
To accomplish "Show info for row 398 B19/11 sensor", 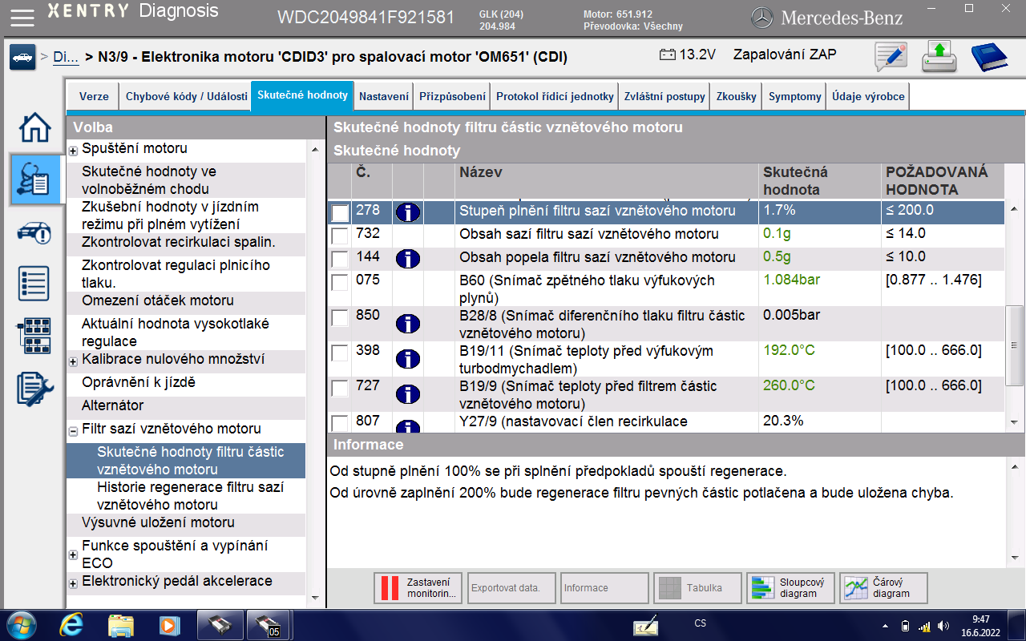I will pos(408,359).
